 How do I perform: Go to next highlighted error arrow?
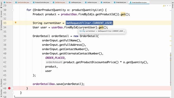point(170,6)
